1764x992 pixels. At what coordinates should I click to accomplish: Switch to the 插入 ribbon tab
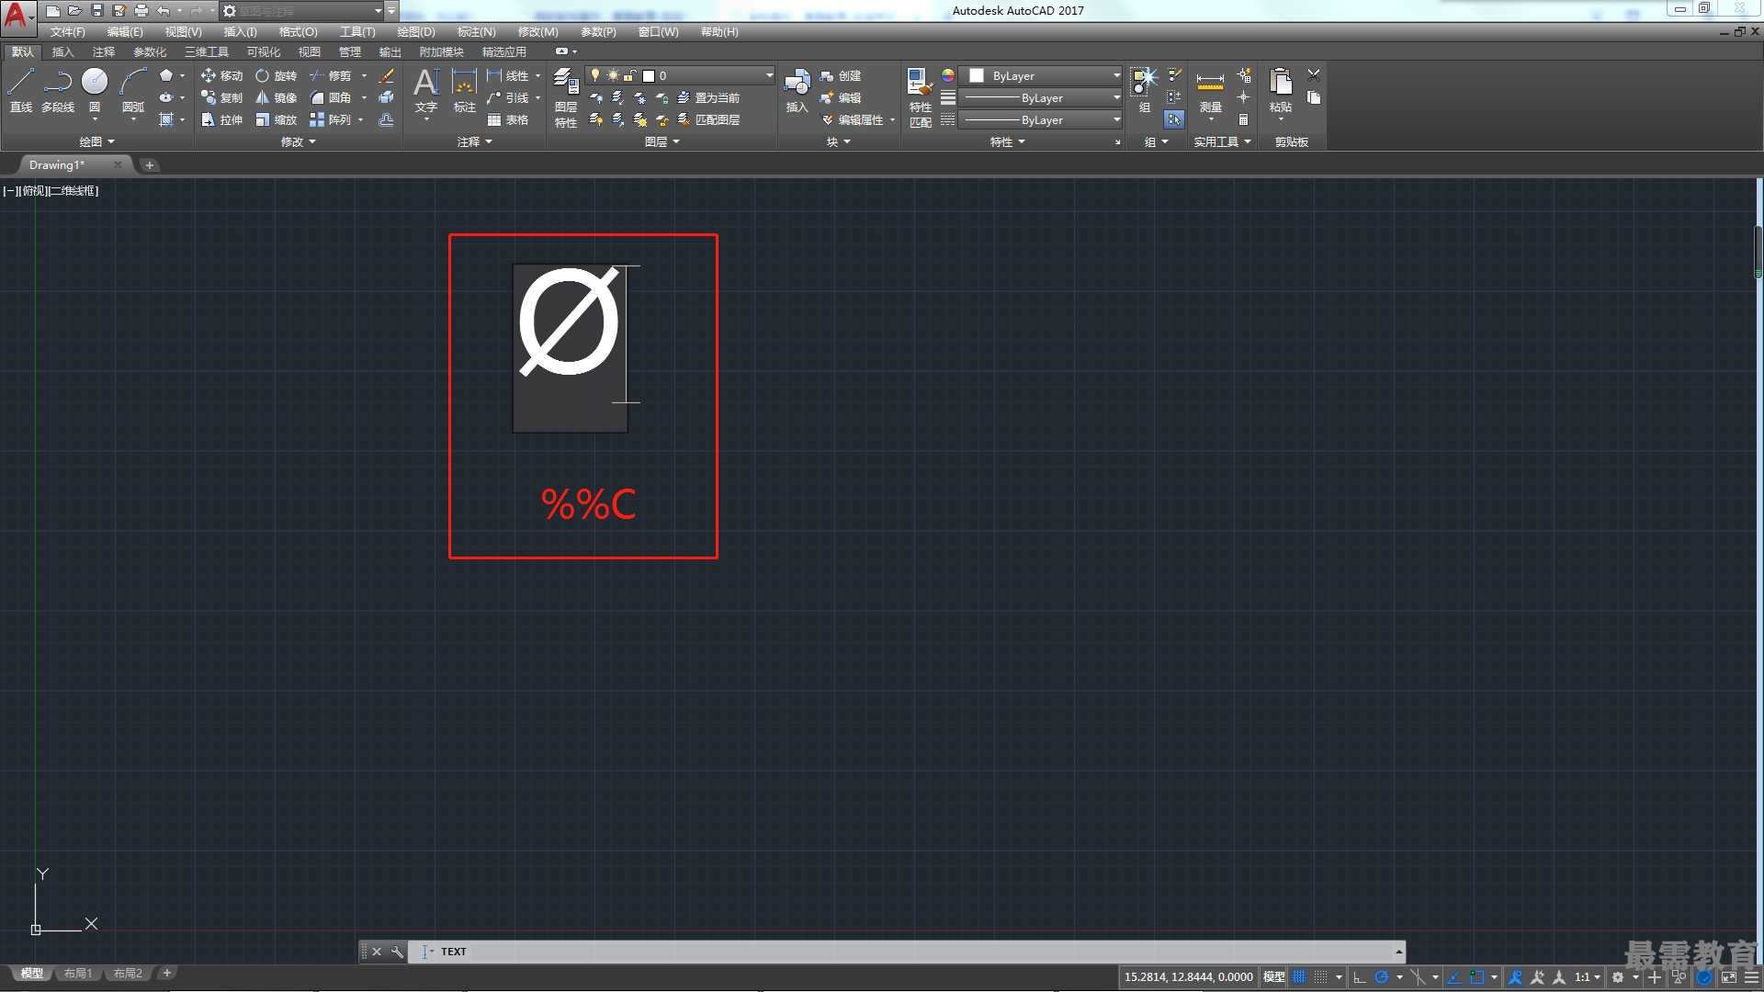62,52
